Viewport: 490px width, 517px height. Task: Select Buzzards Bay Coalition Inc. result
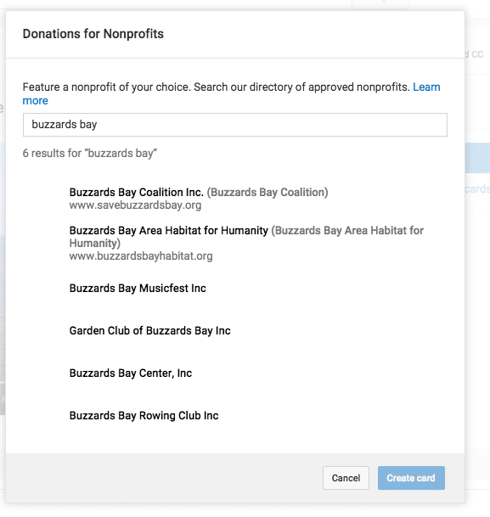[136, 192]
